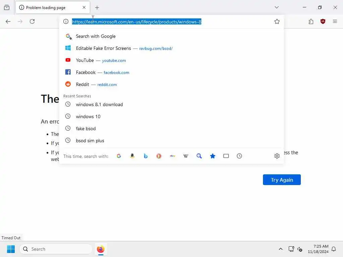The image size is (343, 257).
Task: Open the Windows Start menu
Action: click(11, 249)
